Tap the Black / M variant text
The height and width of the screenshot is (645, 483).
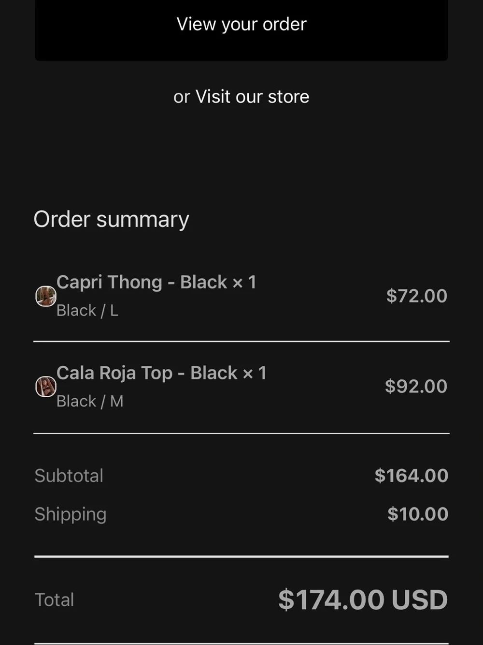click(x=90, y=401)
